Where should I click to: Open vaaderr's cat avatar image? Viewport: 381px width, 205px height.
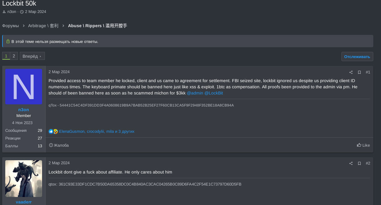coord(24,178)
